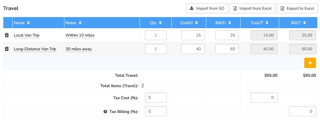Select Bill/U field for Long-Distance Van Trip
This screenshot has width=320, height=121.
[x=227, y=49]
